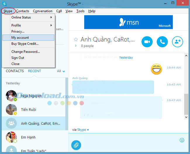Image resolution: width=190 pixels, height=154 pixels.
Task: Focus the message input field
Action: coord(128,143)
